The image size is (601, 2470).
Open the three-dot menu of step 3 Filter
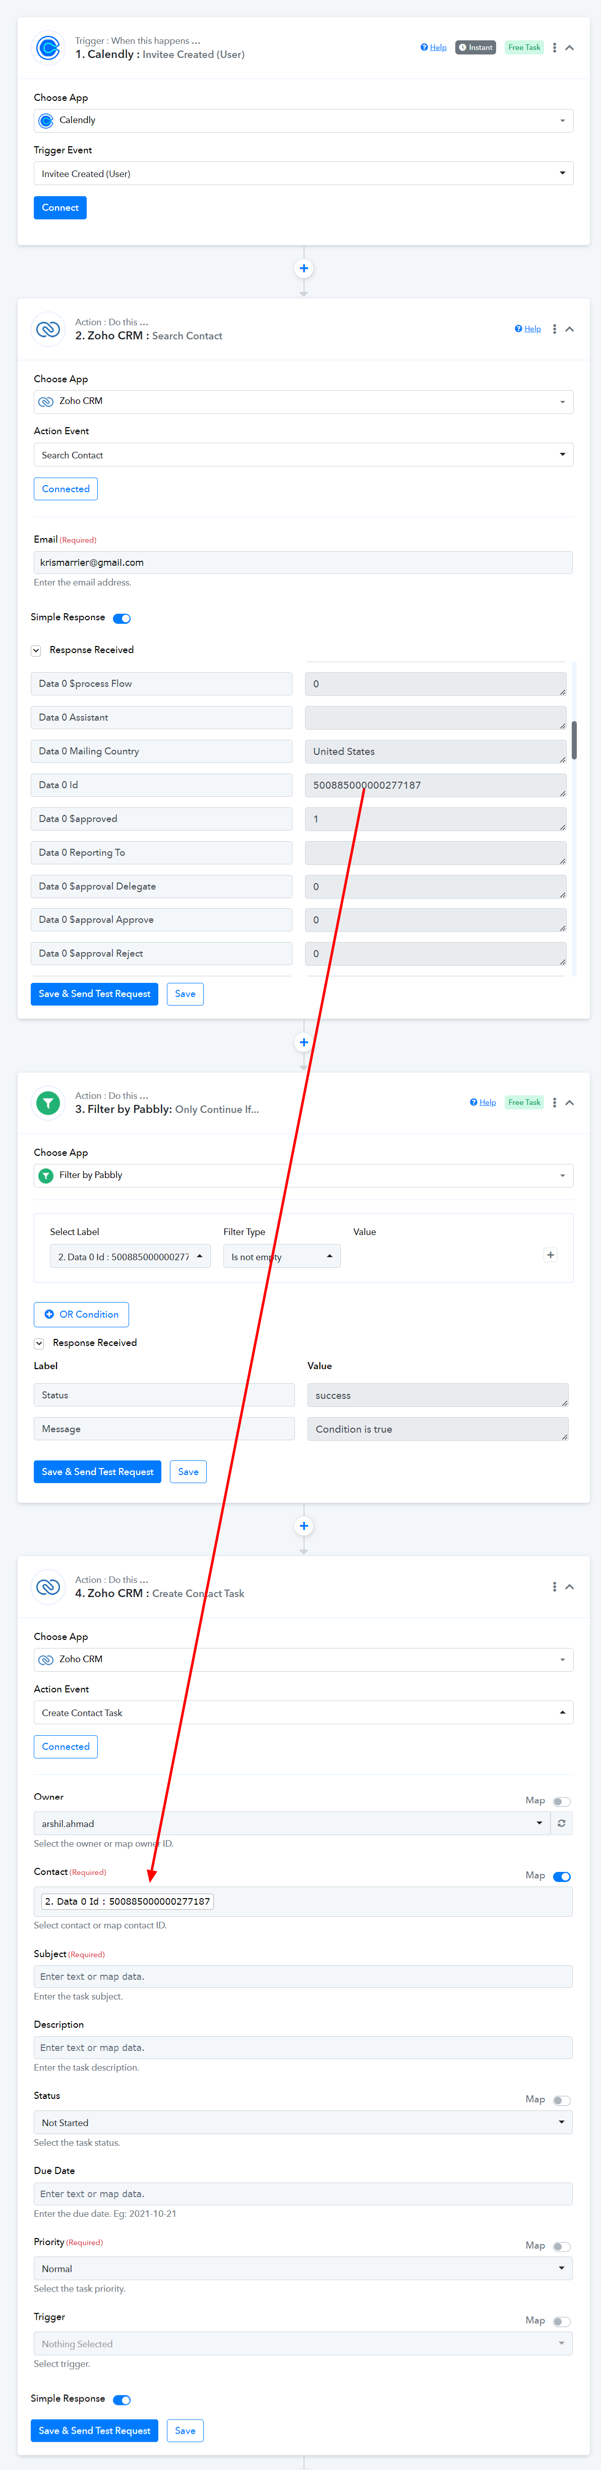(x=554, y=1103)
